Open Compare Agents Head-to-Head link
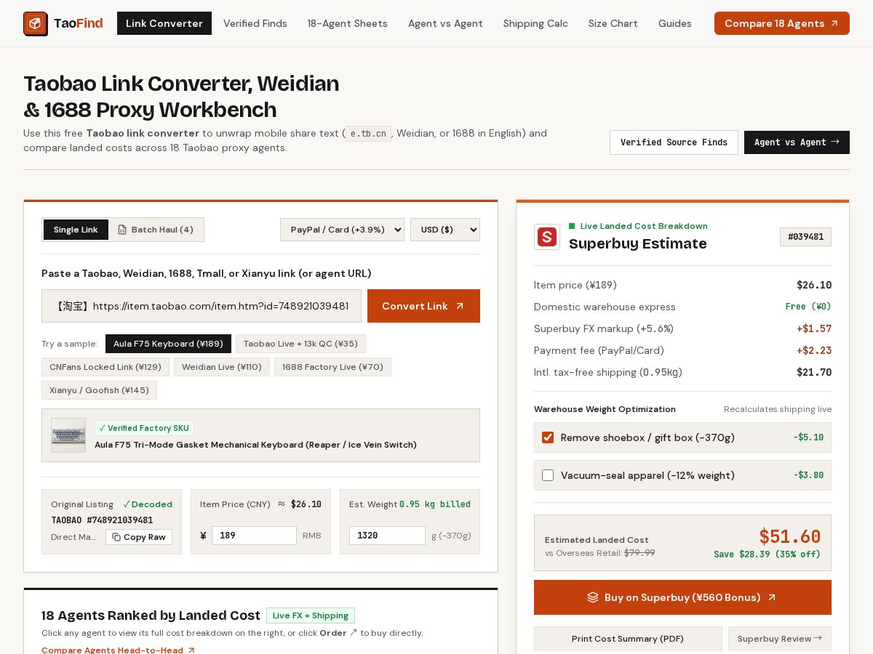This screenshot has height=654, width=873. (118, 650)
